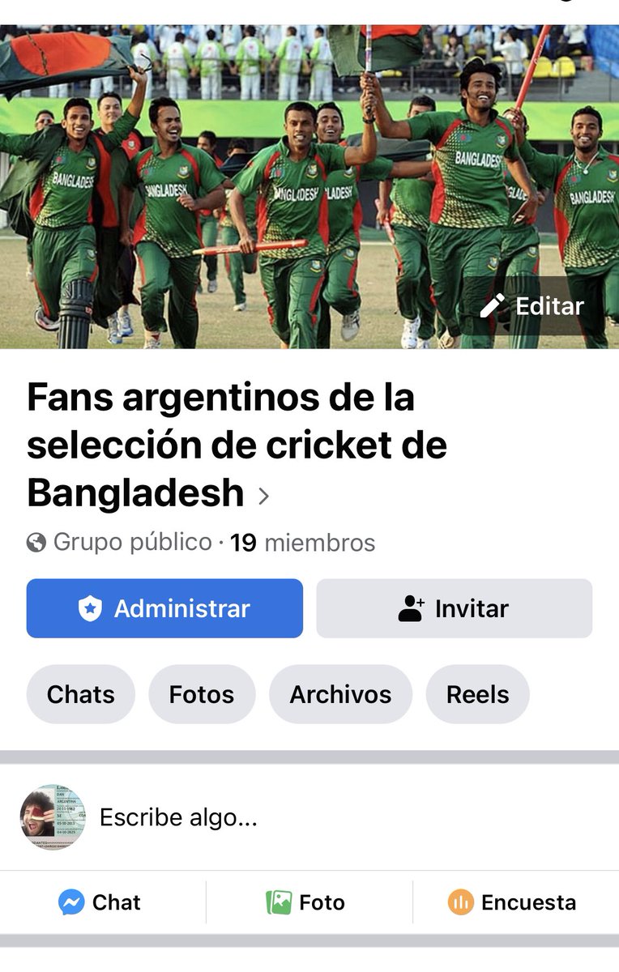Open the group title Fans argentinos
The height and width of the screenshot is (972, 619).
237,446
